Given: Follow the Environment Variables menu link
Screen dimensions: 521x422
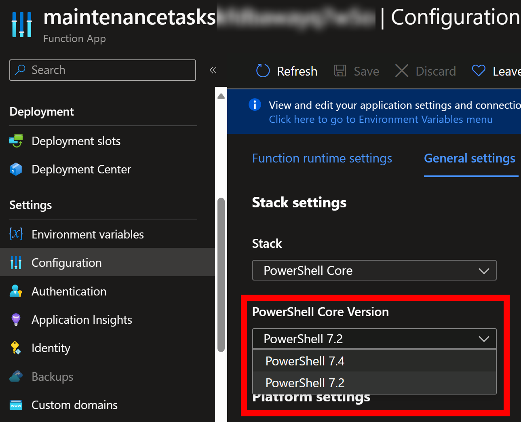Looking at the screenshot, I should tap(380, 120).
